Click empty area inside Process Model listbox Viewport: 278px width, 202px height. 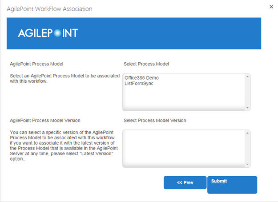pyautogui.click(x=184, y=98)
